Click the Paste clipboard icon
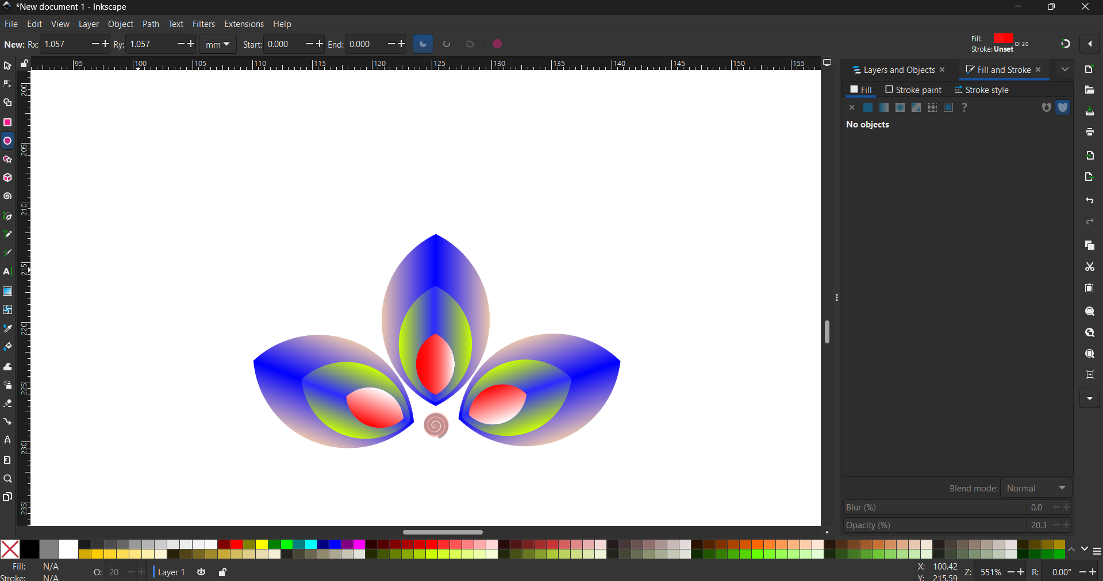 click(1089, 288)
